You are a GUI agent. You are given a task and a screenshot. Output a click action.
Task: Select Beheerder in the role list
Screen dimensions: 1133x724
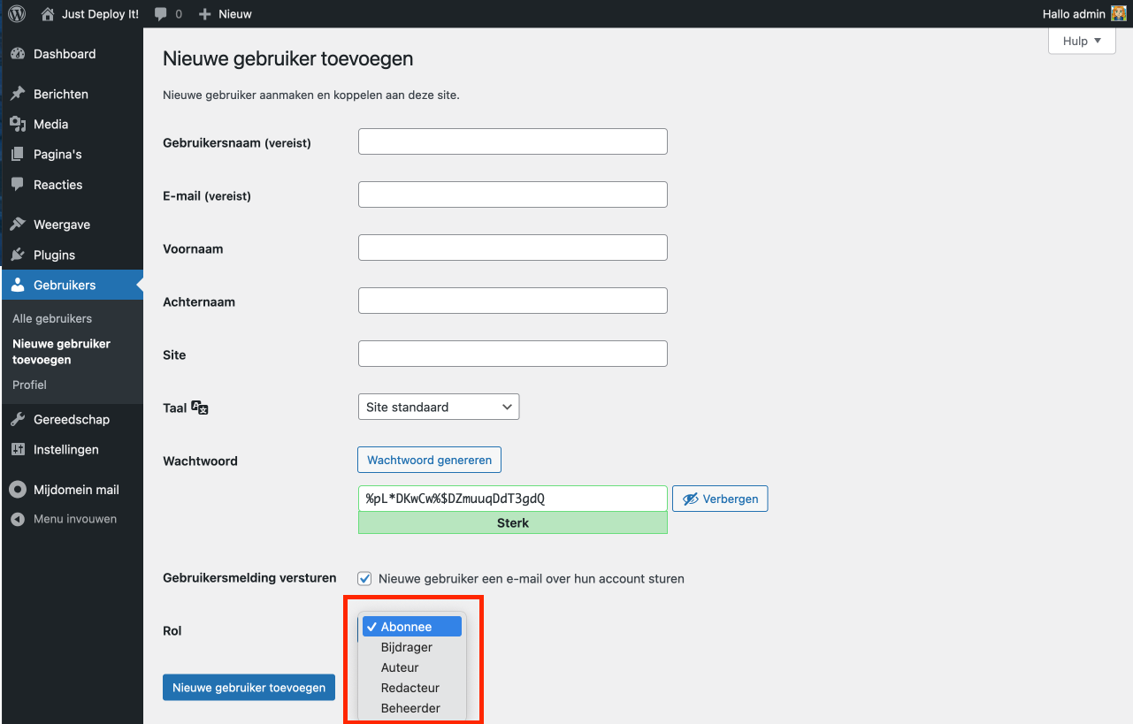[x=410, y=708]
